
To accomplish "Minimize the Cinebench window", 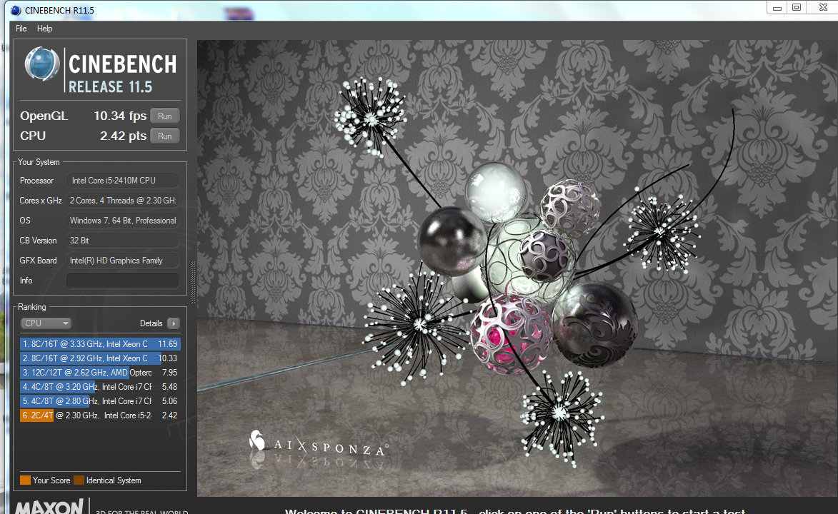I will tap(777, 8).
